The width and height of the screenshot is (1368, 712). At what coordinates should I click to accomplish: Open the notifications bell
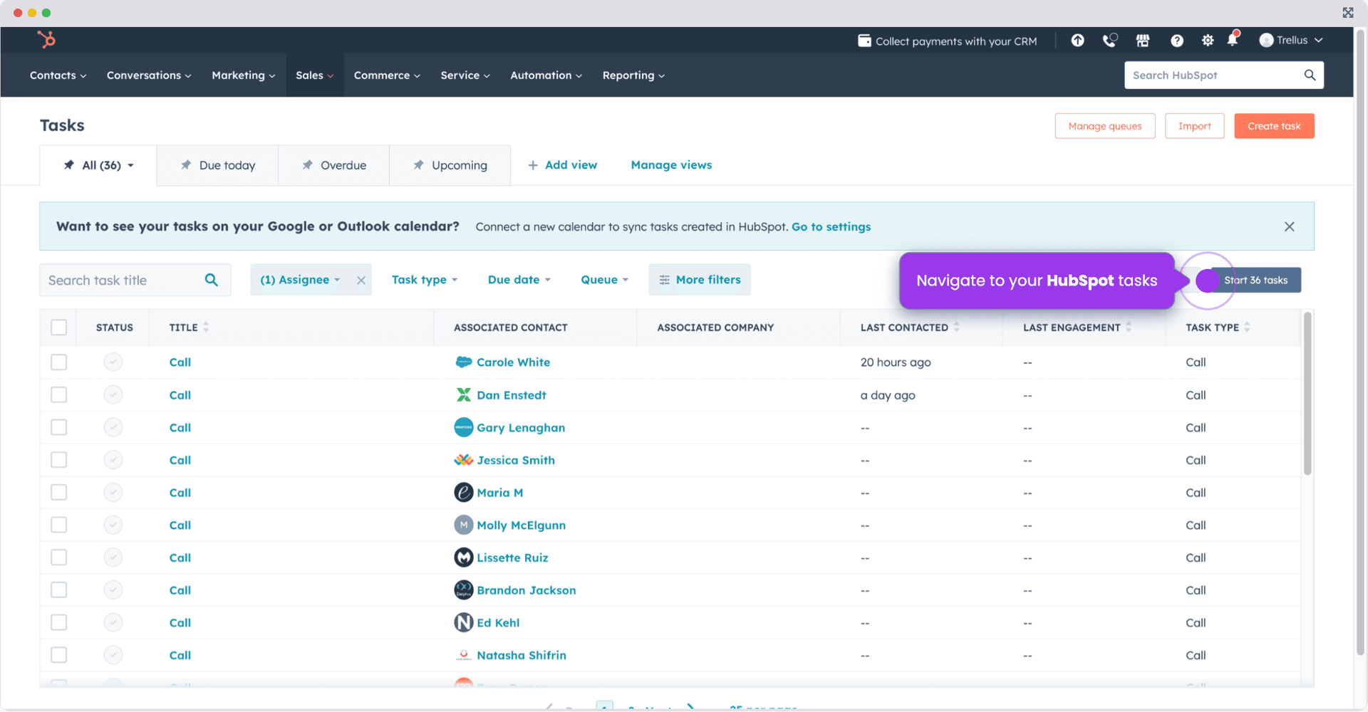(1233, 41)
